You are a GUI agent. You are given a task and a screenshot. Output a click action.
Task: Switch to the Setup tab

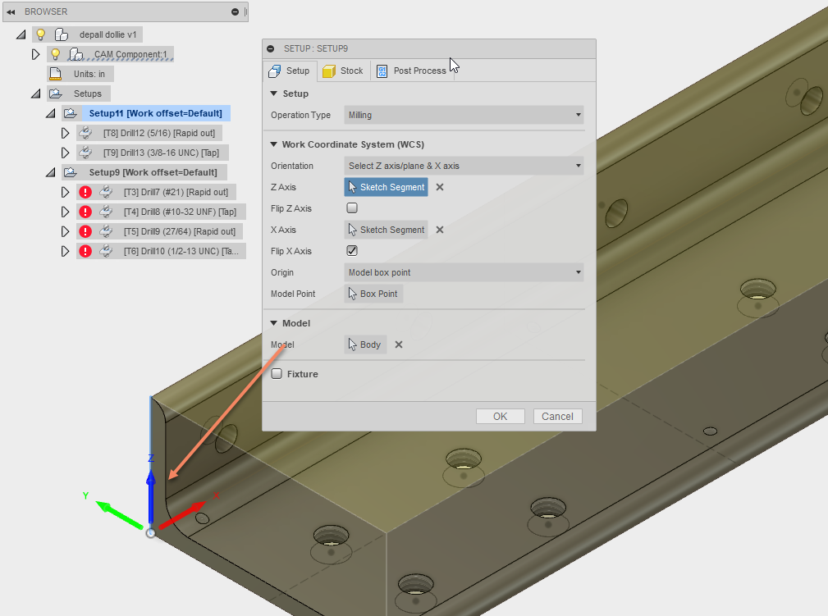[x=289, y=71]
